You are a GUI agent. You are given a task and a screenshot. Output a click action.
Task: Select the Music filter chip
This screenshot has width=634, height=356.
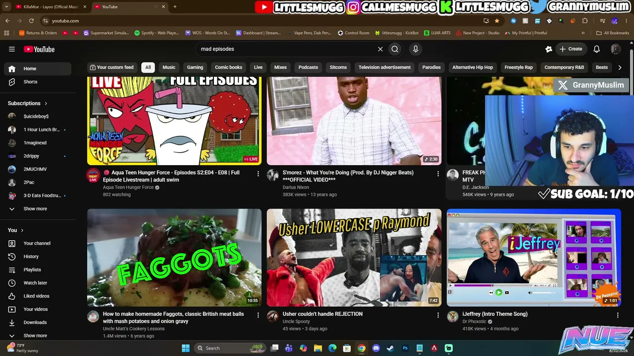169,67
